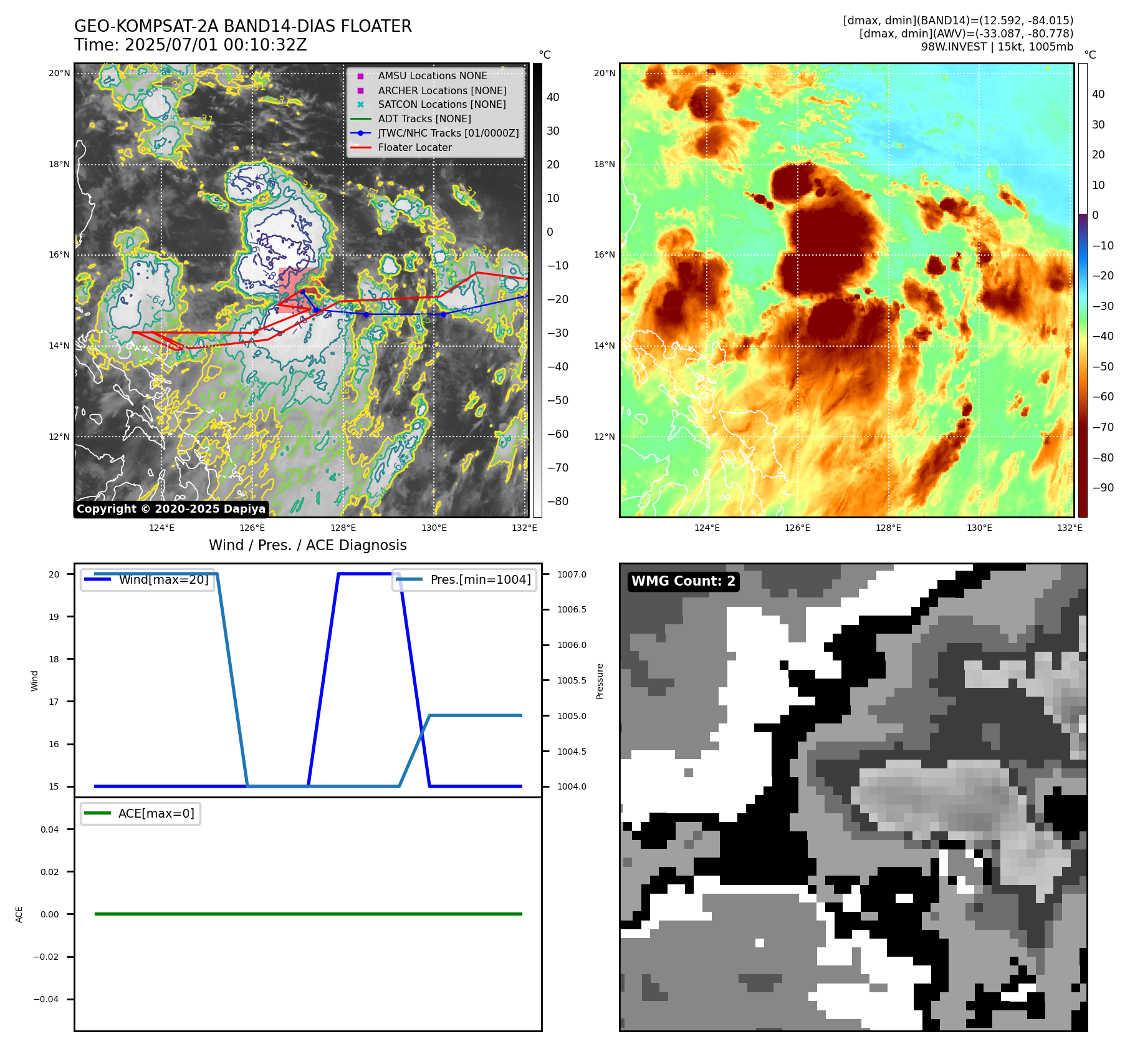Click the '1005.0' pressure axis tick label

572,716
